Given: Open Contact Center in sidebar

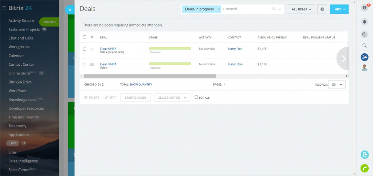Looking at the screenshot, I should [21, 65].
